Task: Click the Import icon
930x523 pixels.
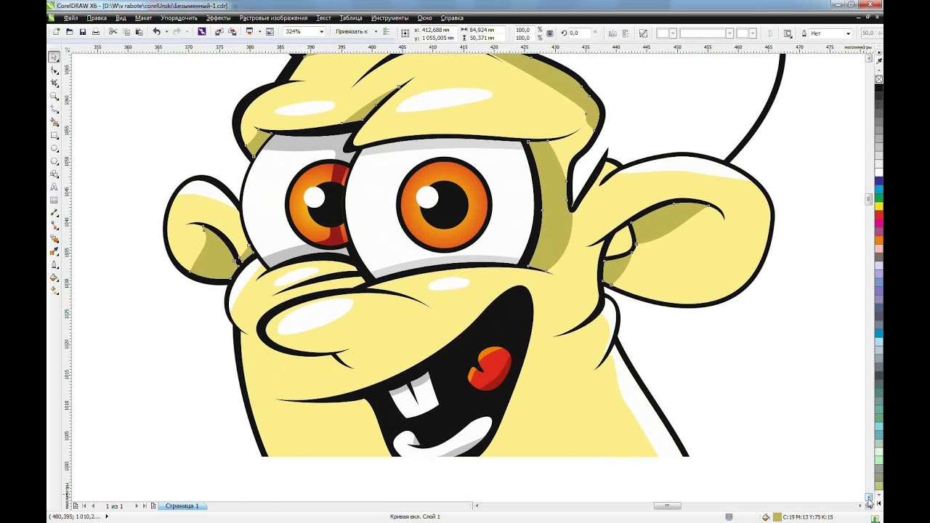Action: click(x=219, y=32)
